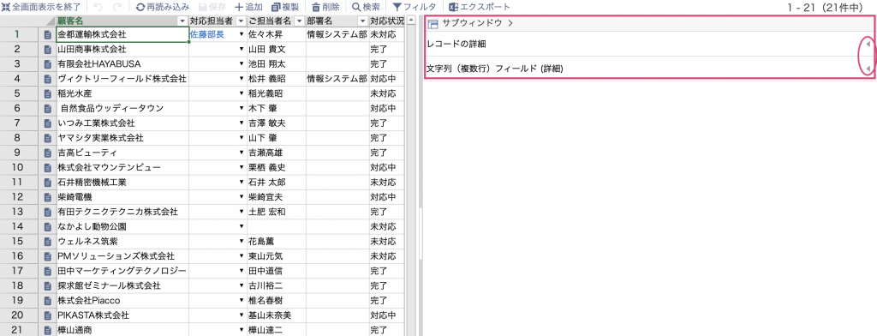Select the 花島薫 contact cell
The height and width of the screenshot is (336, 877).
click(277, 242)
